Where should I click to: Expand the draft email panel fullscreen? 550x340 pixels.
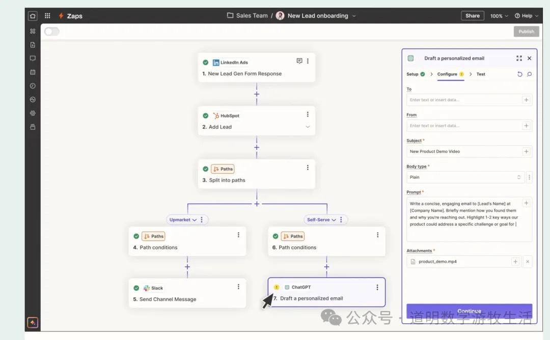point(519,59)
